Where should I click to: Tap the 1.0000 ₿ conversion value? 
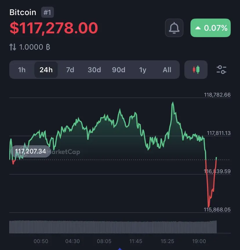[x=34, y=47]
